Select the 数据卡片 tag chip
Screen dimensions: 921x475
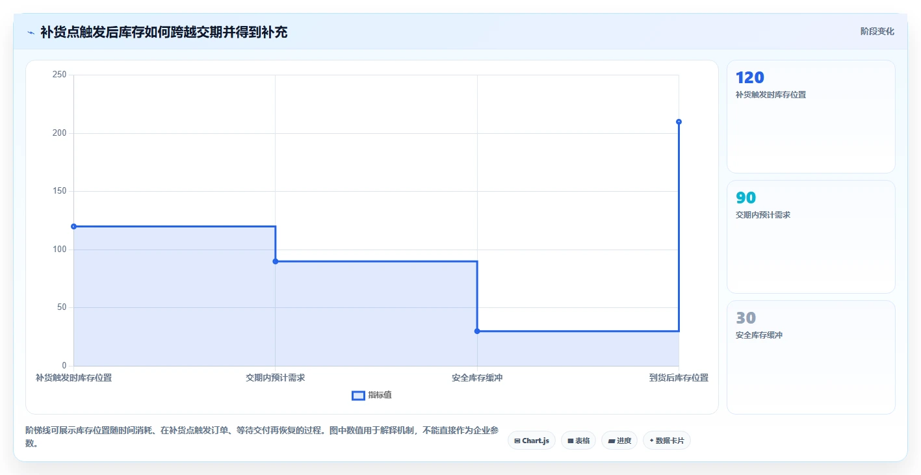pos(667,441)
